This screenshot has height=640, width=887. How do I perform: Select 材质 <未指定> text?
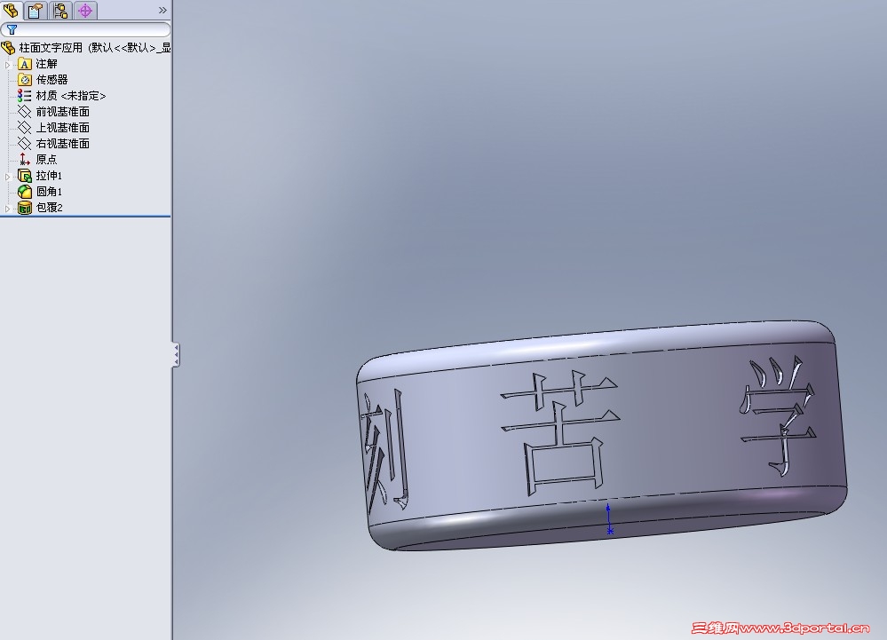(71, 96)
